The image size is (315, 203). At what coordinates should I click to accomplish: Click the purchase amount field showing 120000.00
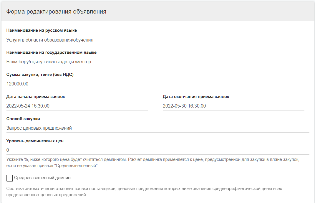point(157,84)
